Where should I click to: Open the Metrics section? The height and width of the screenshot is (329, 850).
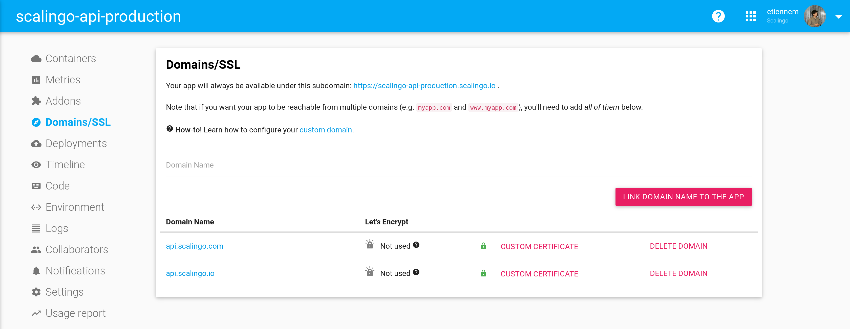(63, 80)
